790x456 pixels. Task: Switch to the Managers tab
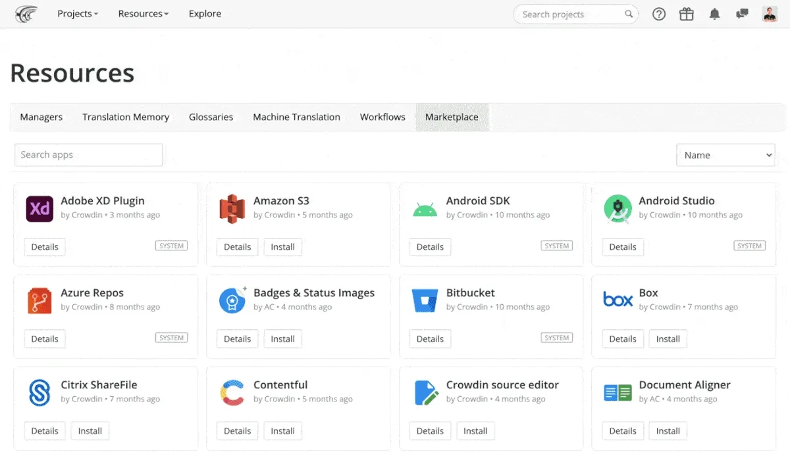pyautogui.click(x=41, y=117)
